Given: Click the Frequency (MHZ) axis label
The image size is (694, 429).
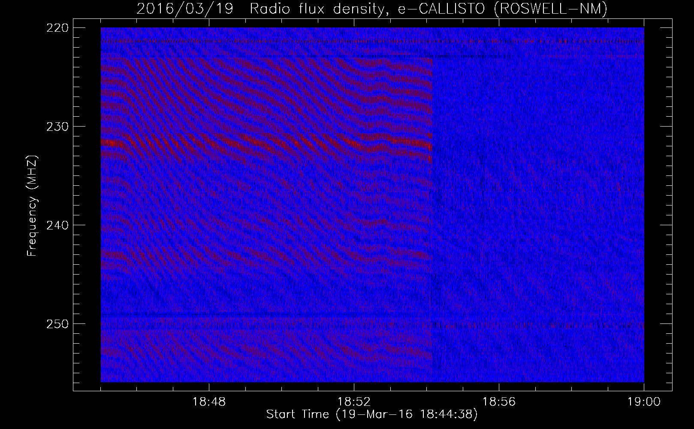Looking at the screenshot, I should tap(32, 206).
